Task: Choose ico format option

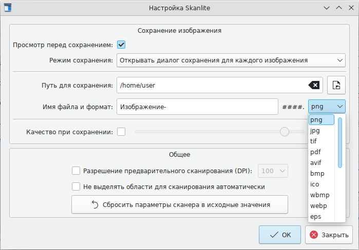Action: 321,184
